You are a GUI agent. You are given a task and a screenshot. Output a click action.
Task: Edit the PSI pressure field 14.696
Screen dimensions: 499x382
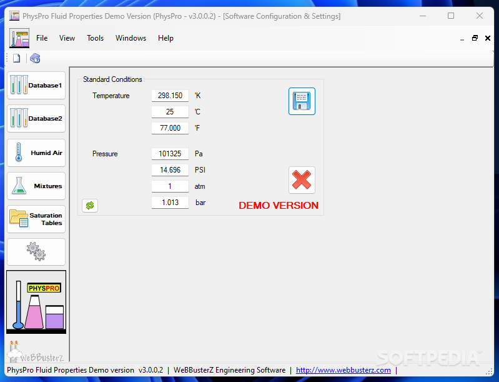170,170
